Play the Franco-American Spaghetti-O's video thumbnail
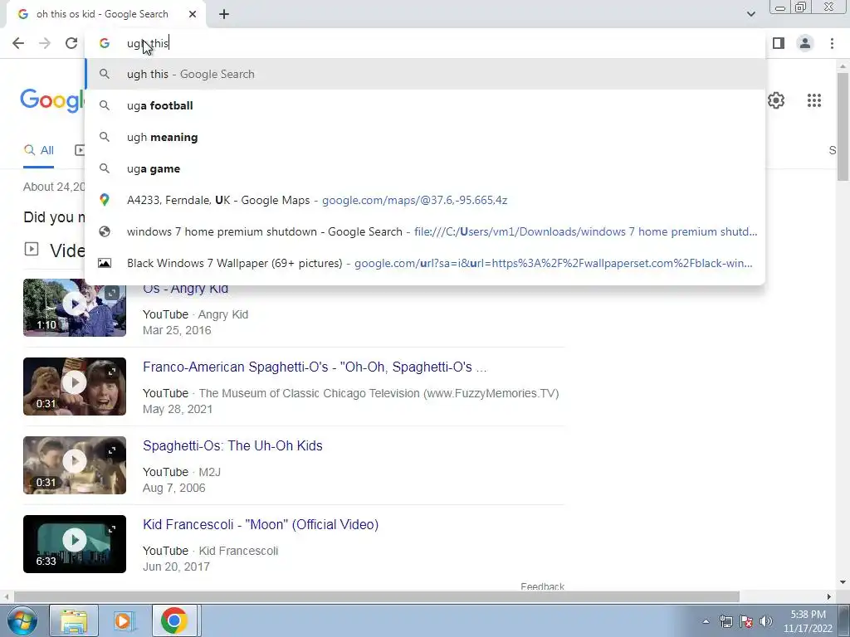 tap(75, 387)
